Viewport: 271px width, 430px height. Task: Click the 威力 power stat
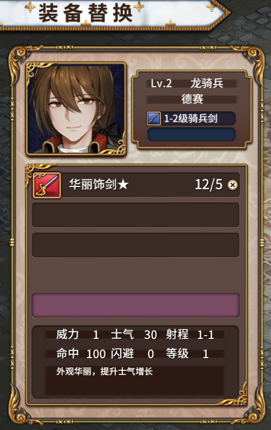[x=77, y=335]
